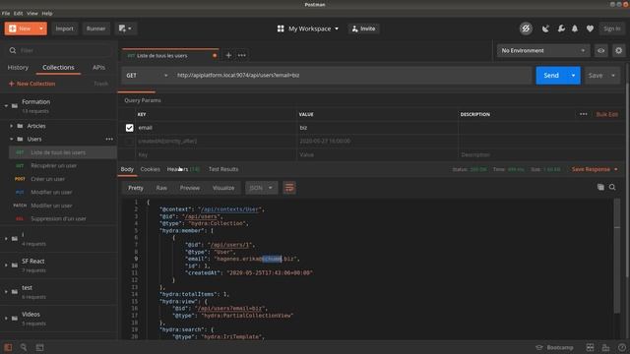Open the New button dropdown arrow
630x354 pixels.
click(x=41, y=29)
